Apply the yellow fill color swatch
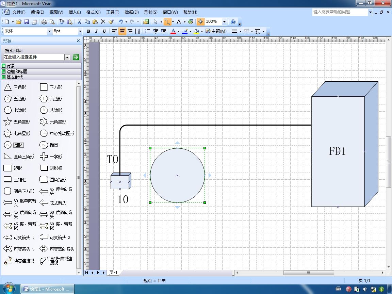Image resolution: width=392 pixels, height=294 pixels. [196, 31]
